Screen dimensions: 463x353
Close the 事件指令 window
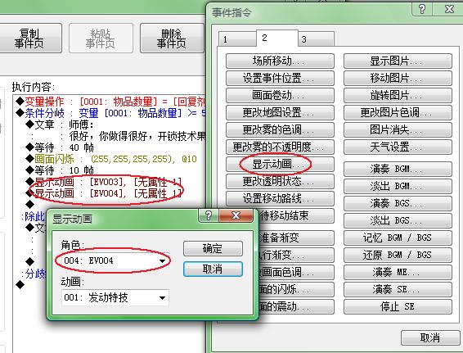tap(449, 10)
